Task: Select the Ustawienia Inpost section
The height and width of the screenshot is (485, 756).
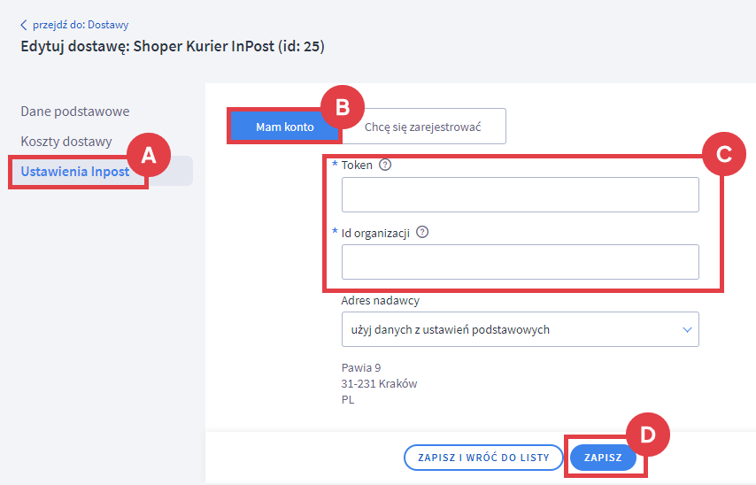Action: 75,171
